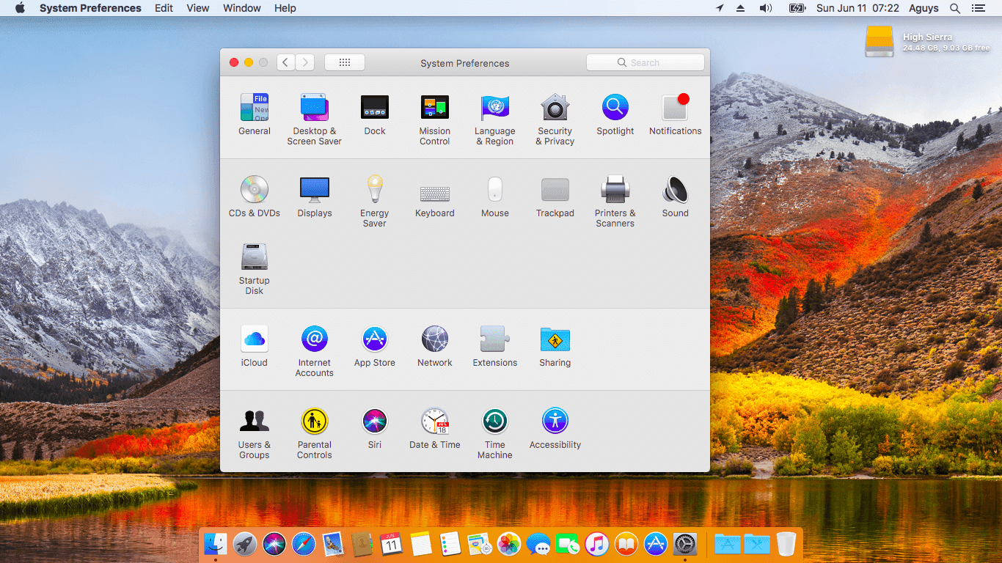This screenshot has width=1002, height=563.
Task: Open the Window menu
Action: [242, 8]
